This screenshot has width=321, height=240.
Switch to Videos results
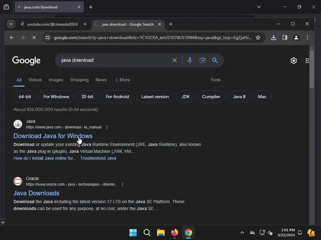tap(35, 80)
